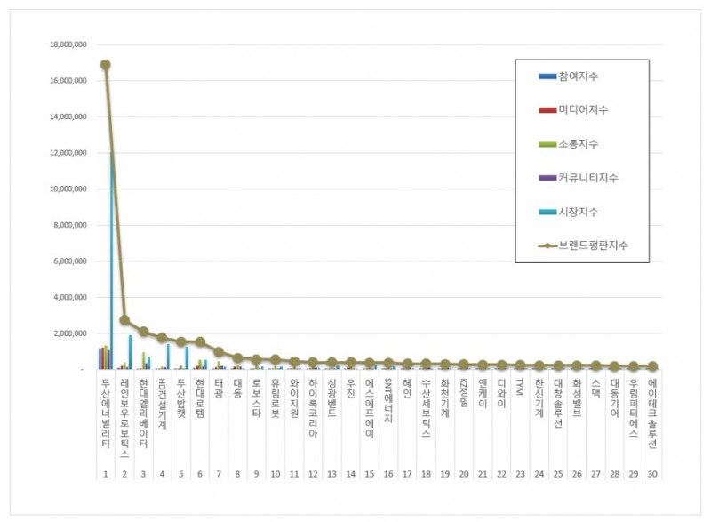Select the green 소통지수 legend swatch
Image resolution: width=711 pixels, height=522 pixels.
point(547,144)
